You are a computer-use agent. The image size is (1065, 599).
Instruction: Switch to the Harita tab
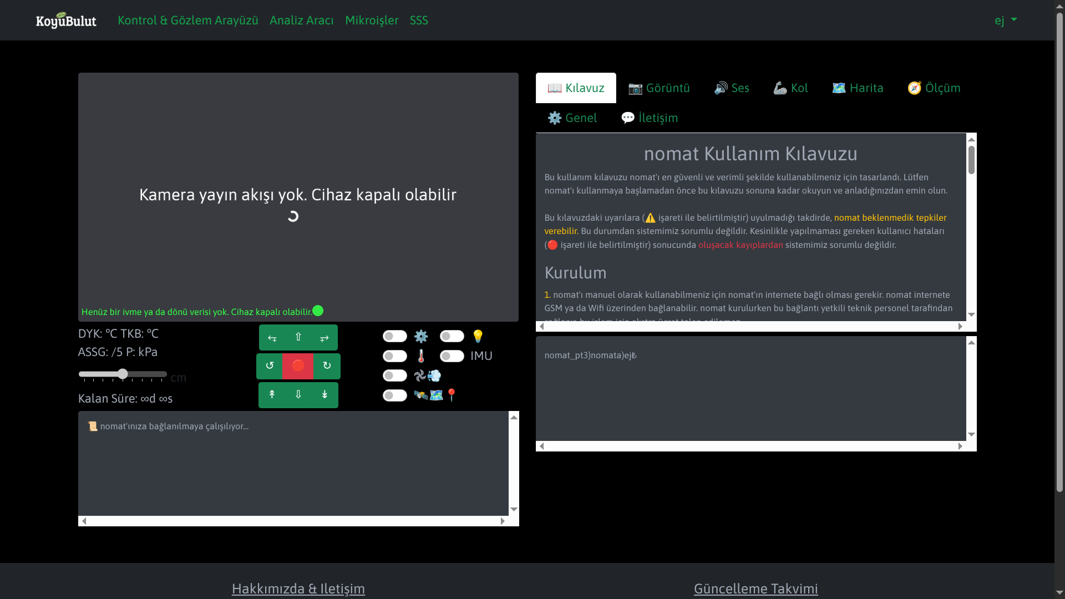point(857,88)
